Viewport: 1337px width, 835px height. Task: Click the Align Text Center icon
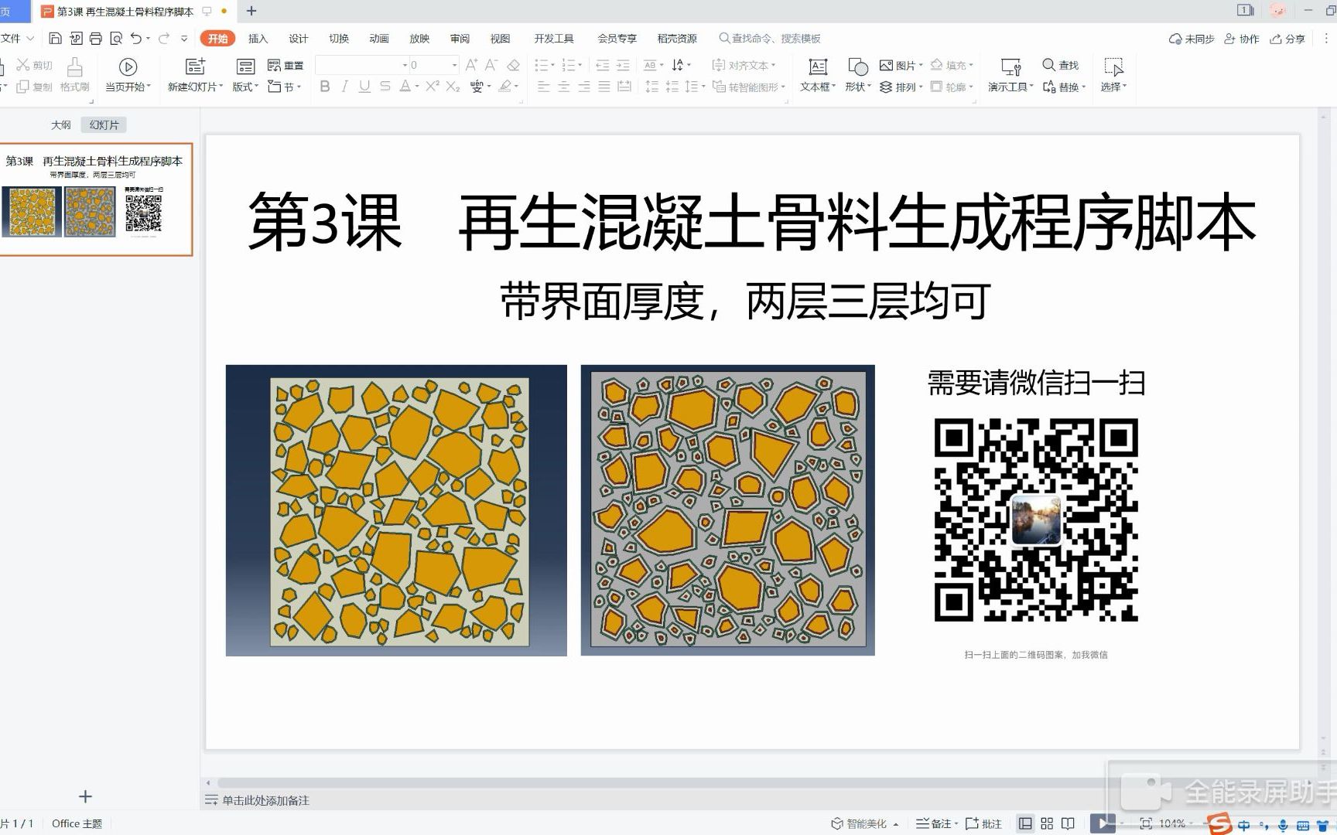point(564,87)
